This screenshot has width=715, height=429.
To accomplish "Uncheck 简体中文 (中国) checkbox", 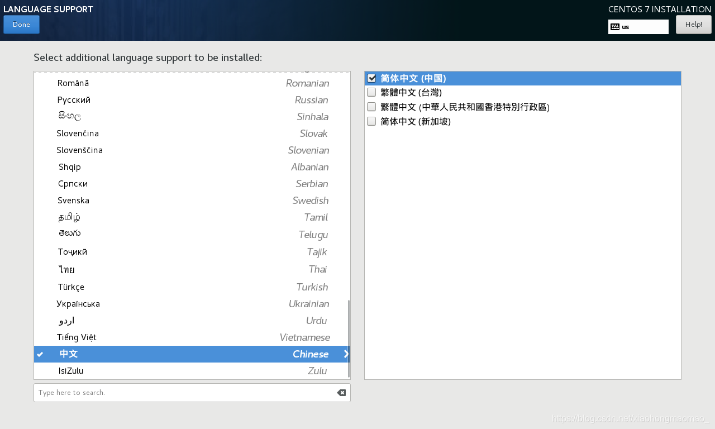I will point(371,78).
